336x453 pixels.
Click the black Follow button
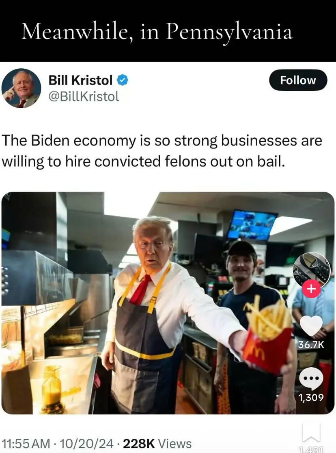(x=298, y=80)
